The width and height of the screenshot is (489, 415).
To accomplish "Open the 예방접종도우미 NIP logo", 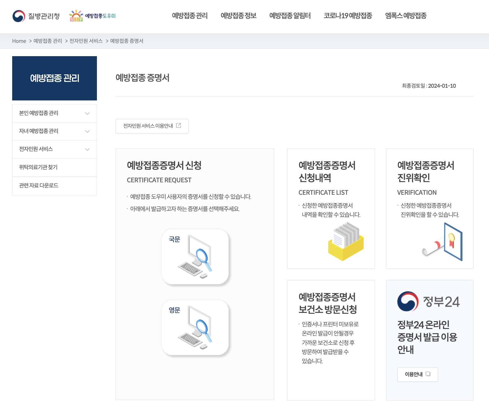I will [x=92, y=16].
